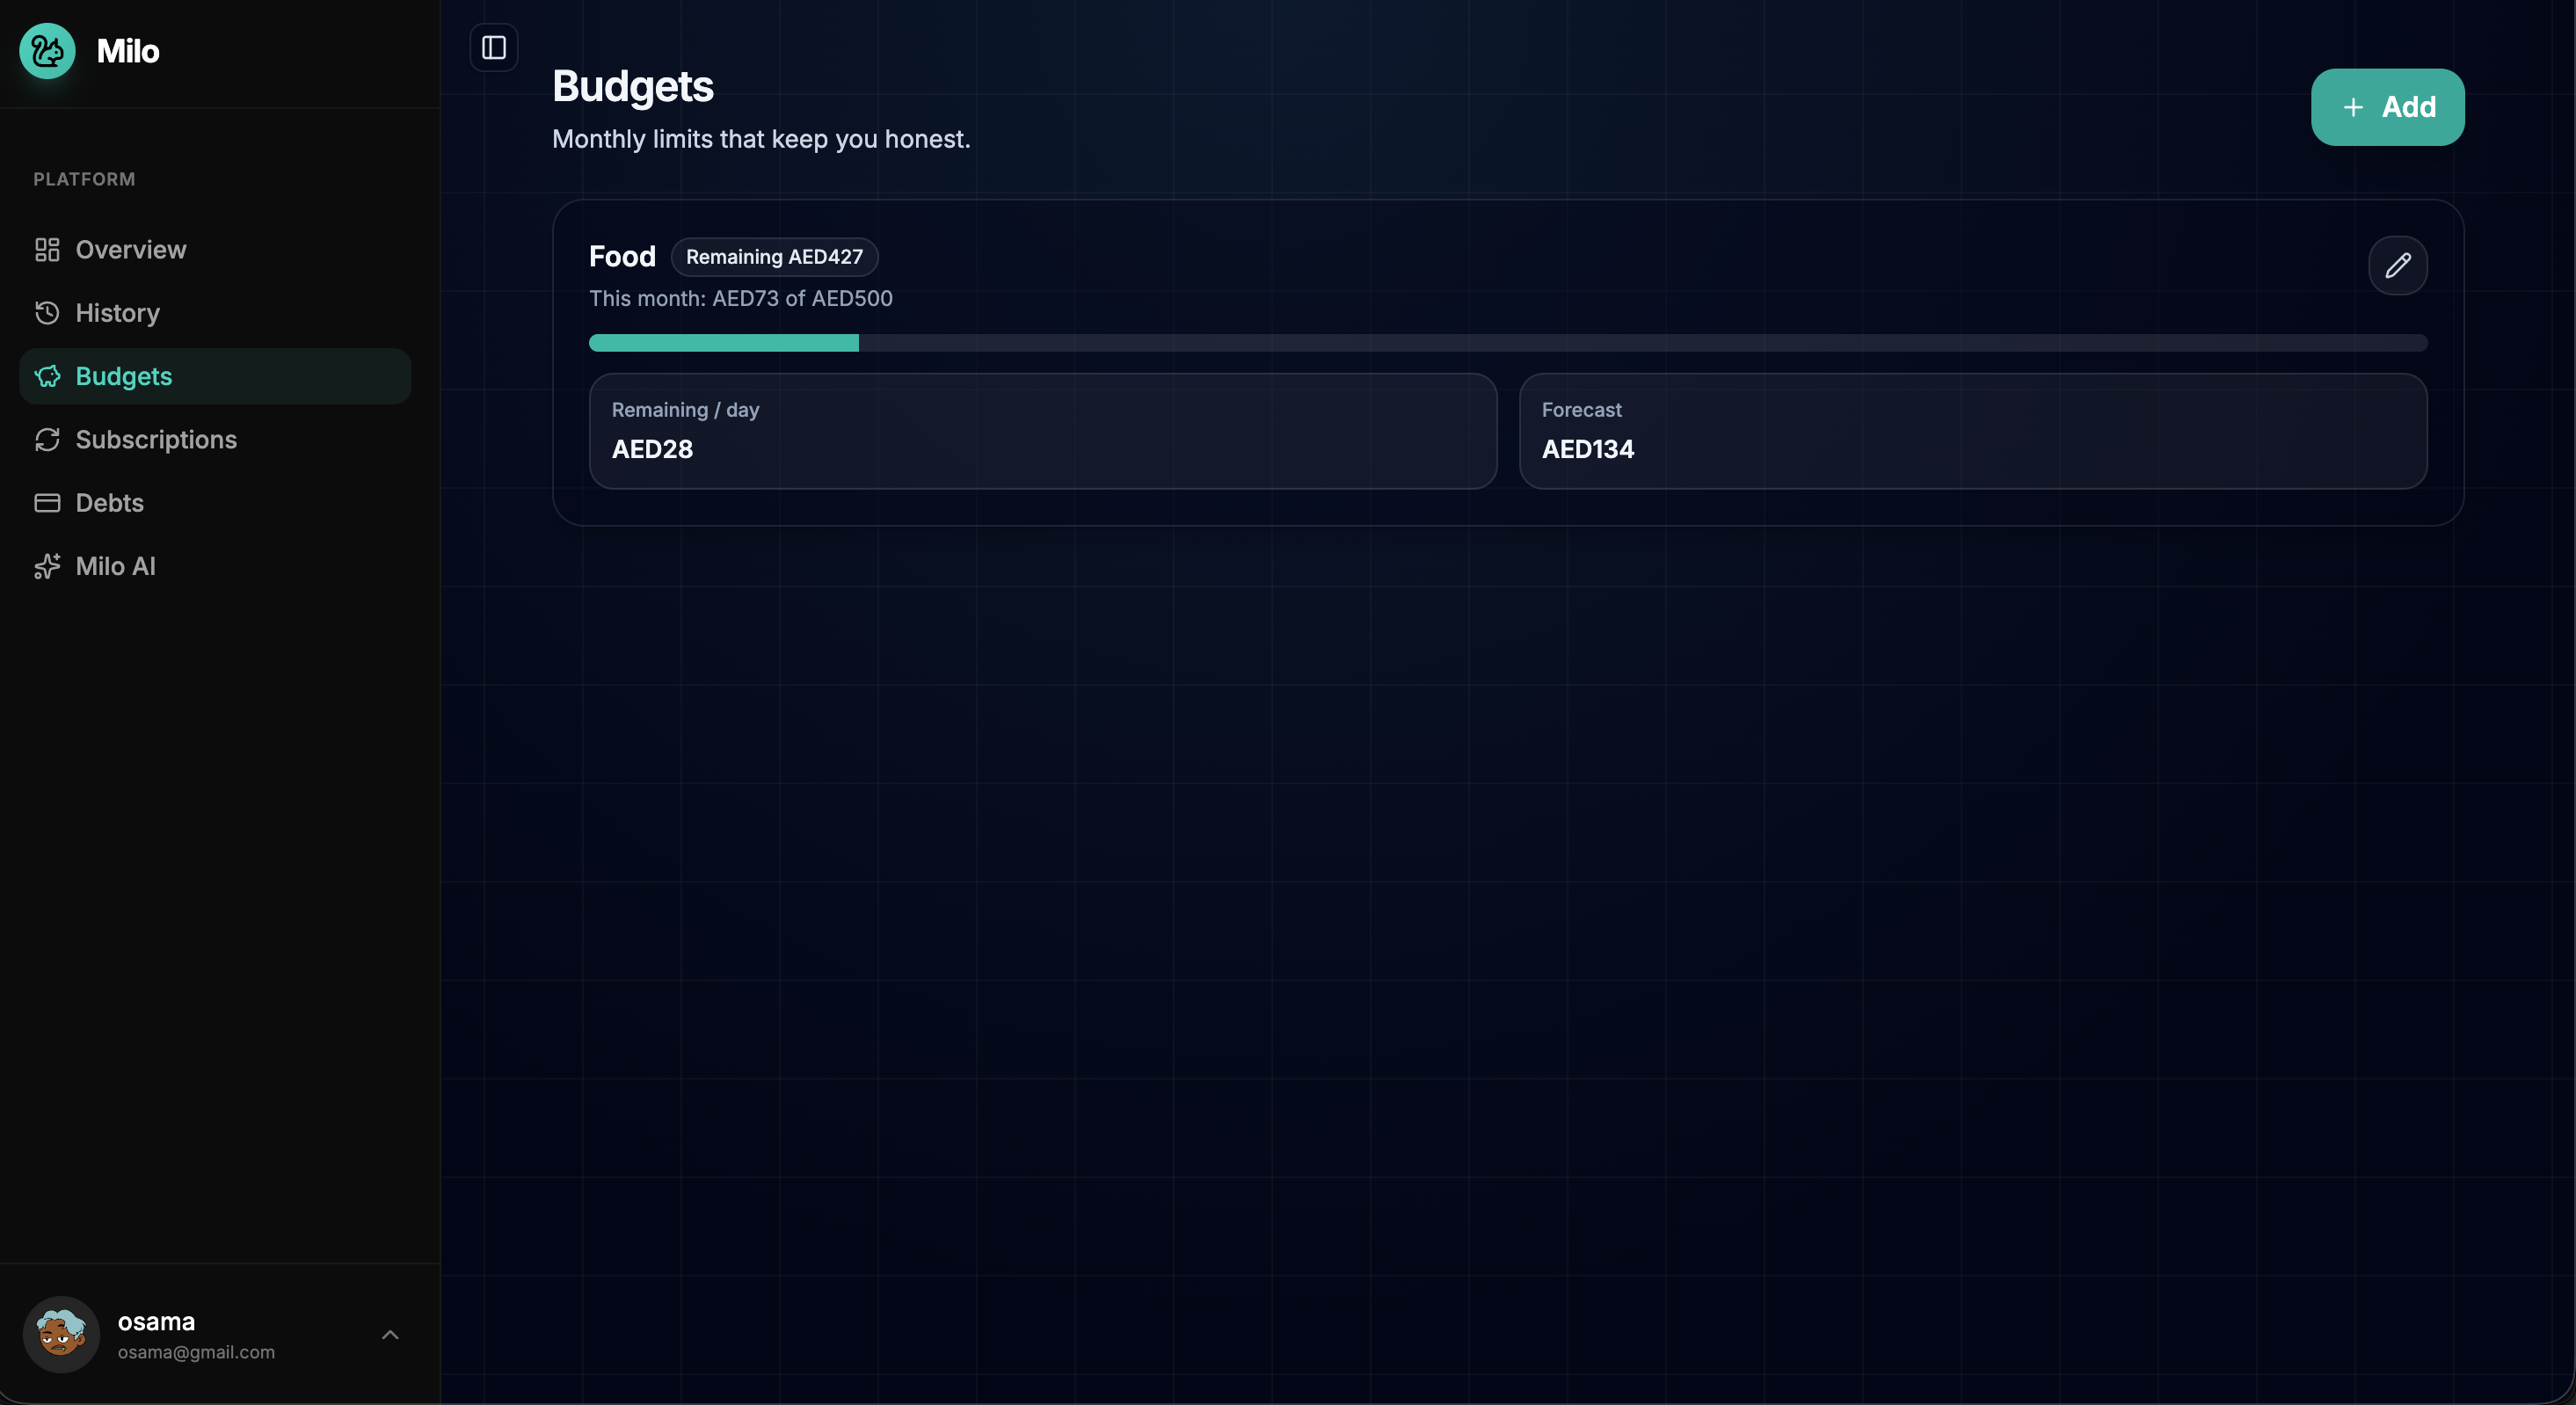Image resolution: width=2576 pixels, height=1405 pixels.
Task: Open the History page
Action: pyautogui.click(x=118, y=313)
